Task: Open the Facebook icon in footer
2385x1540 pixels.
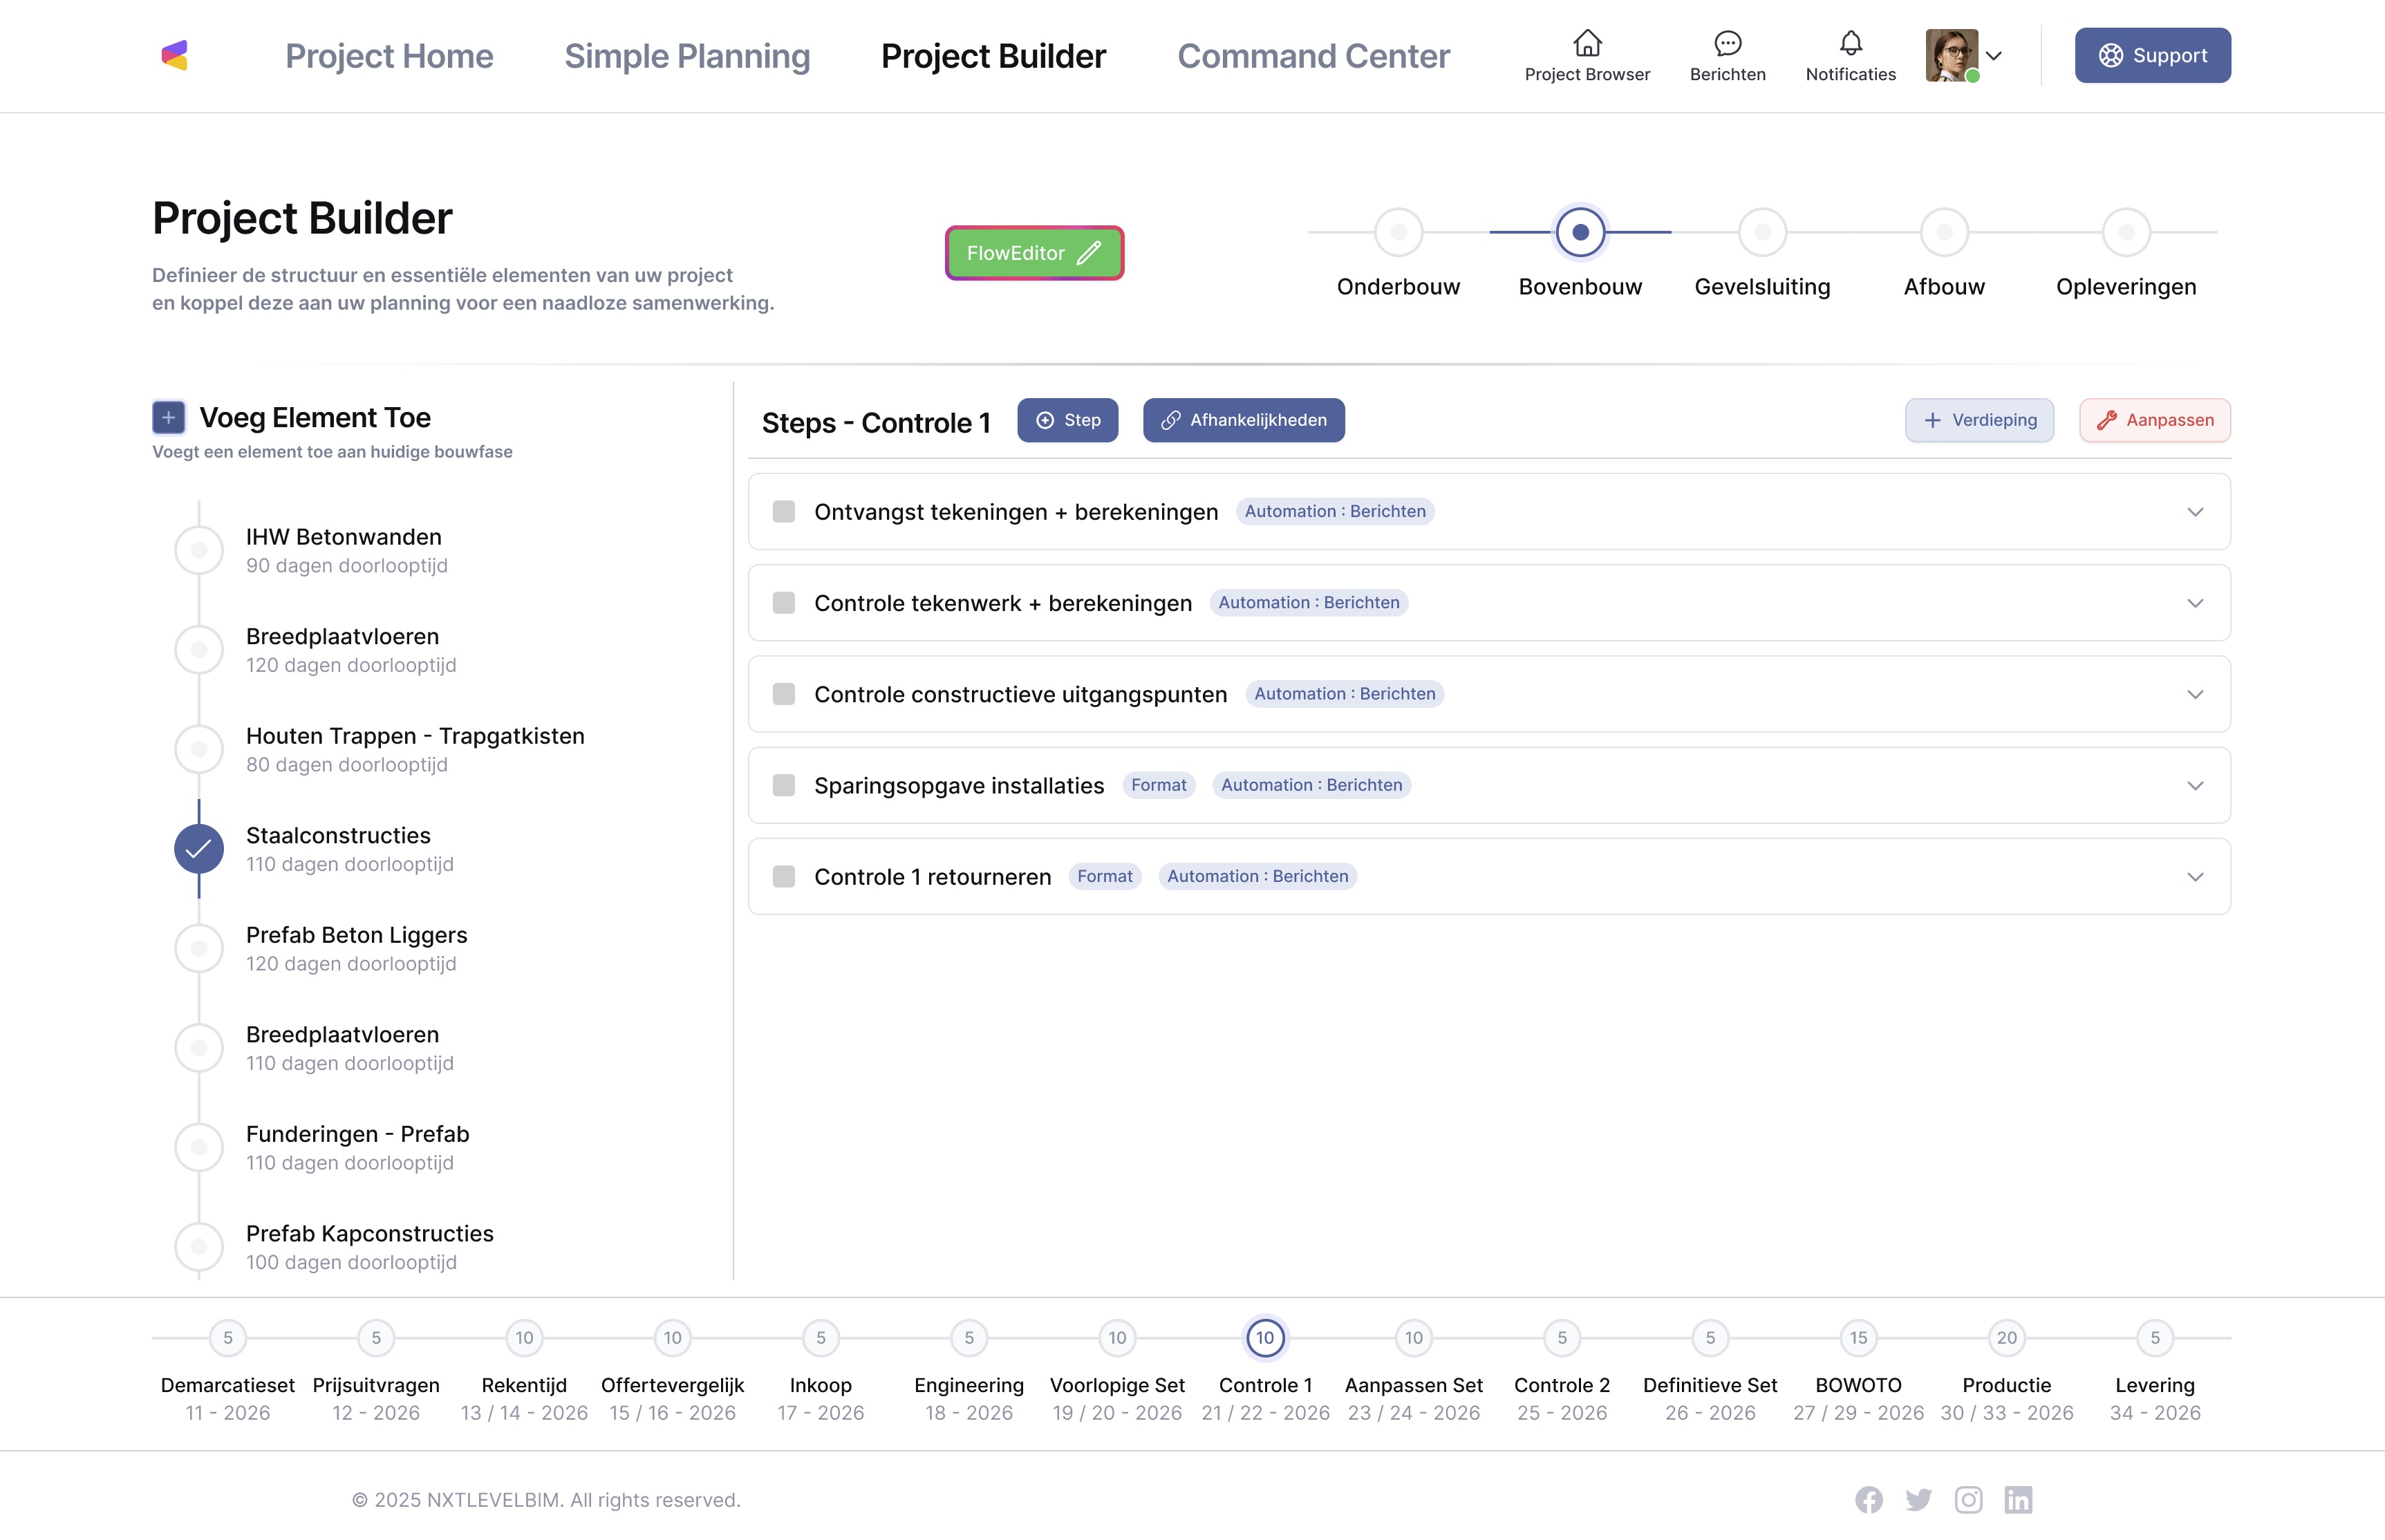Action: [1868, 1499]
